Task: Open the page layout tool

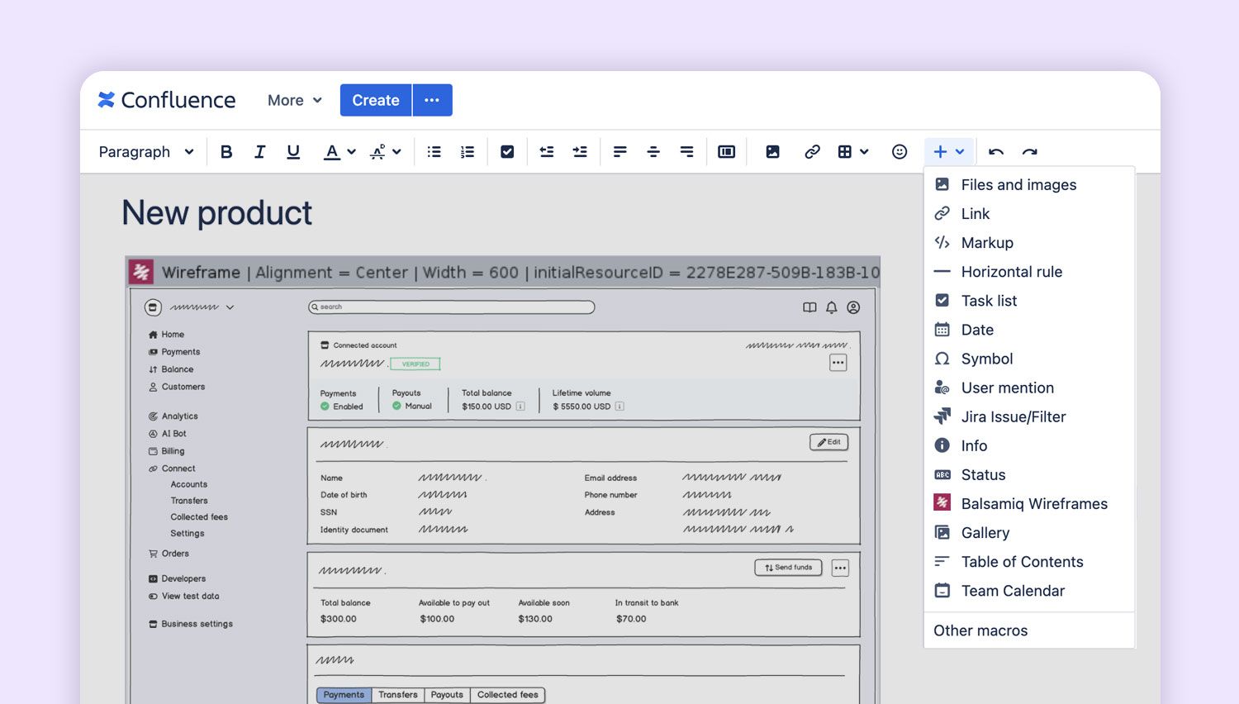Action: (x=727, y=151)
